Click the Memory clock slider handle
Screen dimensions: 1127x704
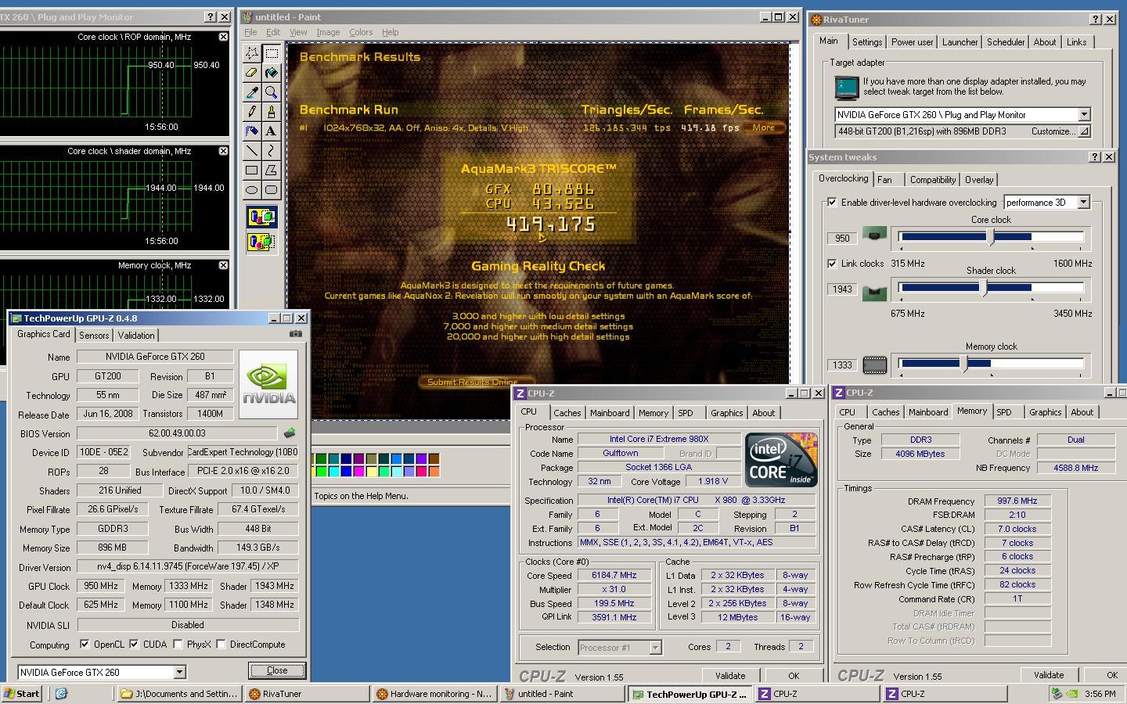pos(965,364)
